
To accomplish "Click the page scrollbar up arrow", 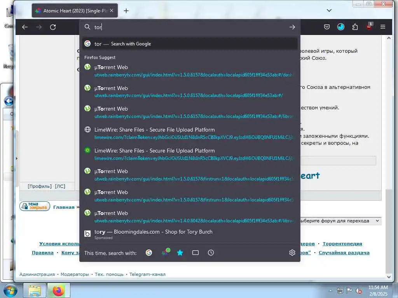I will pos(389,38).
